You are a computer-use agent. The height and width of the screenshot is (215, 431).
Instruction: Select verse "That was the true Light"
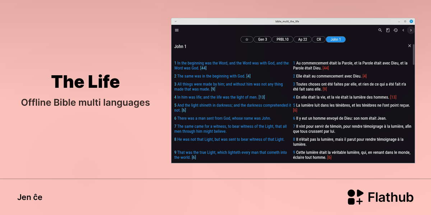[x=231, y=155]
